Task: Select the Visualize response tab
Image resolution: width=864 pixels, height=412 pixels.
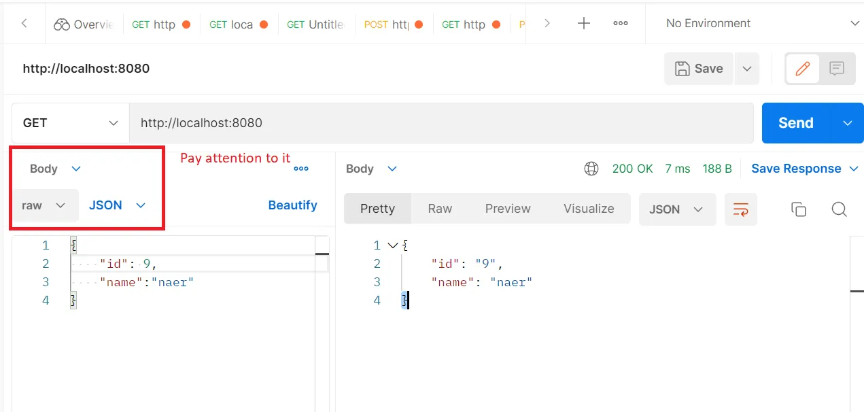Action: [x=589, y=209]
